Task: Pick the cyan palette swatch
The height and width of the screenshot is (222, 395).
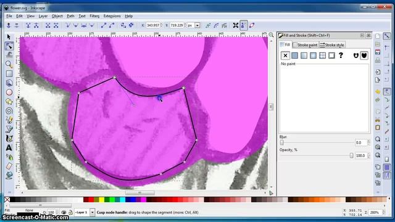Action: 123,200
